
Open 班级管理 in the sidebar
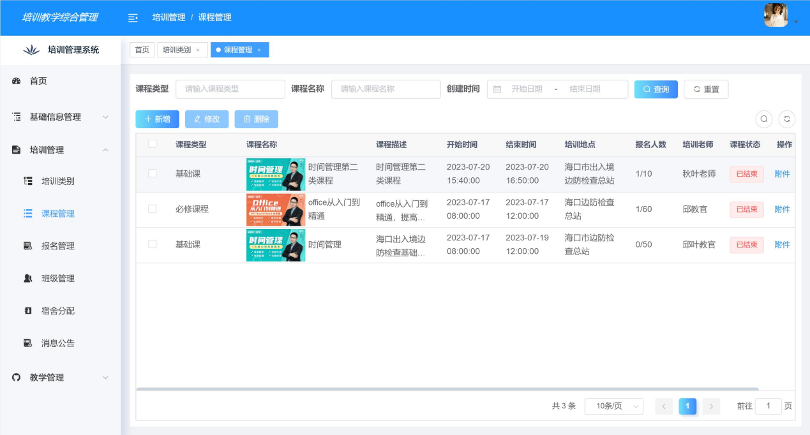pyautogui.click(x=57, y=279)
